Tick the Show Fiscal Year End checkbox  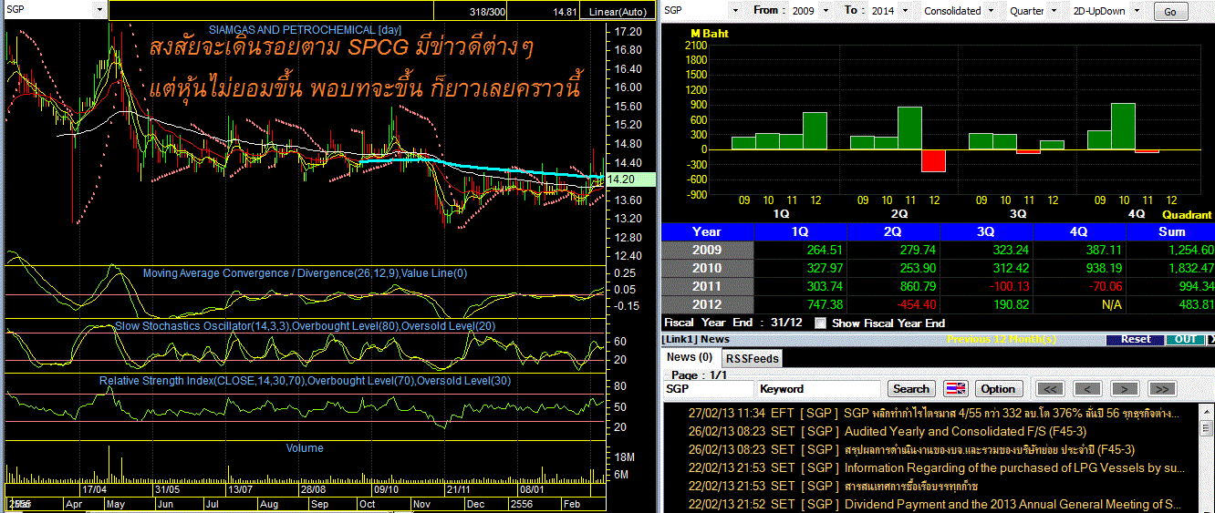[x=820, y=323]
